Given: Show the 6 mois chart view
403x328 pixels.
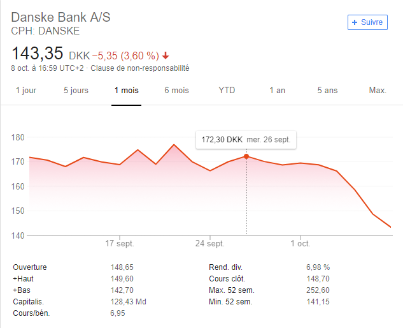Looking at the screenshot, I should point(176,91).
